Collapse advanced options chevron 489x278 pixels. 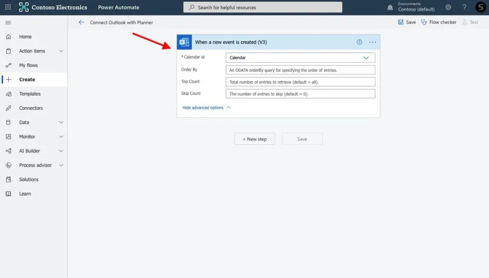pos(228,107)
